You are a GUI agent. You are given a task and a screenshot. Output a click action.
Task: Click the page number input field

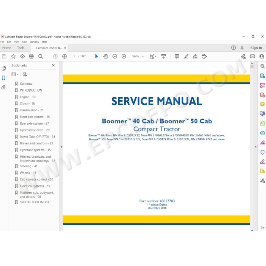coord(74,56)
